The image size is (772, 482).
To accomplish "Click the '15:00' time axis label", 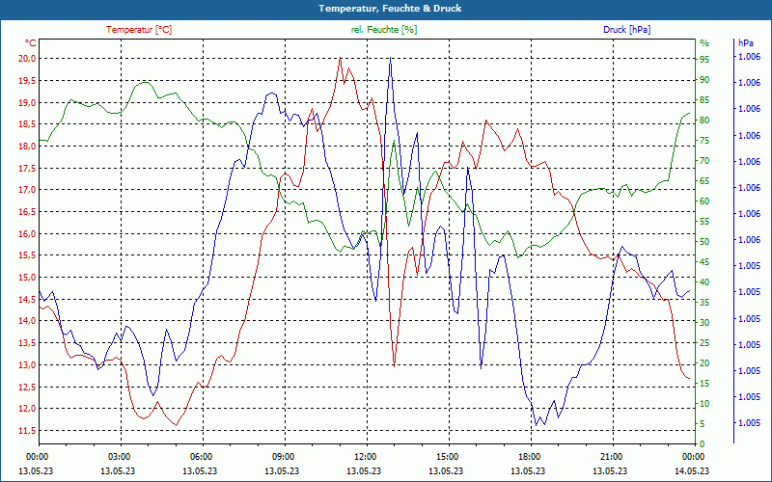I will [448, 456].
